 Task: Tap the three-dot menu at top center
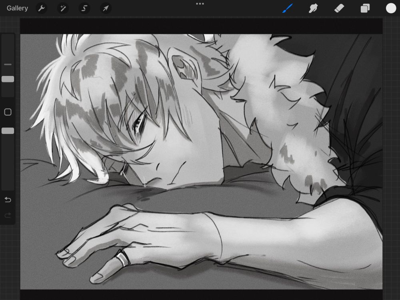click(x=200, y=4)
